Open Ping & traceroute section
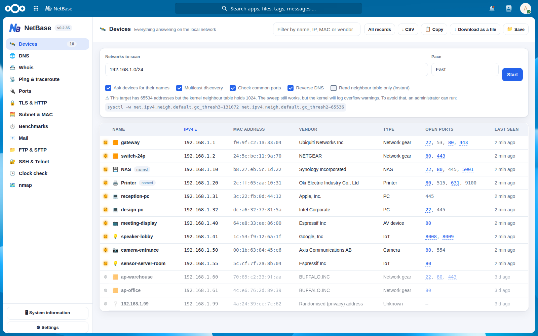538x336 pixels. (x=47, y=79)
